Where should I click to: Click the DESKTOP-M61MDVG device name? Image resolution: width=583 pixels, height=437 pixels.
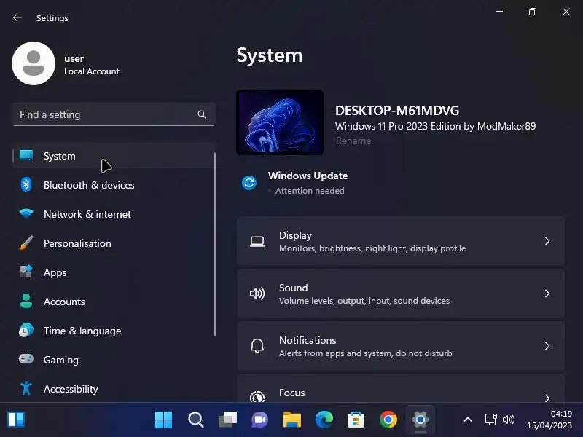tap(397, 111)
